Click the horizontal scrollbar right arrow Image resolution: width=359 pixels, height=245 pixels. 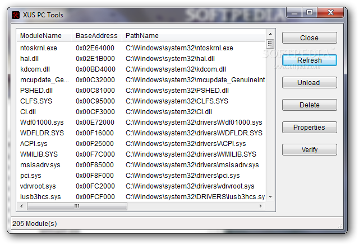(260, 206)
